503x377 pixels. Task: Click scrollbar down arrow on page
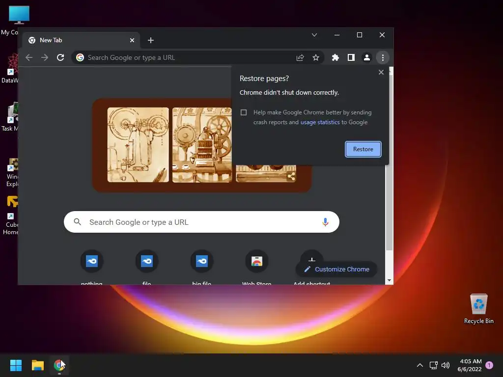[389, 280]
